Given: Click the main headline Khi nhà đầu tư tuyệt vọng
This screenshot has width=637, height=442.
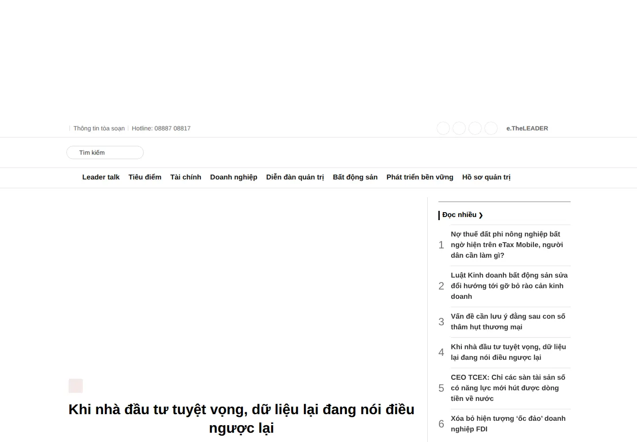Looking at the screenshot, I should coord(242,419).
